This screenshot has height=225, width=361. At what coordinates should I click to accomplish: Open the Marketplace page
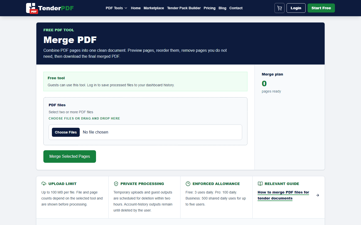click(x=154, y=8)
